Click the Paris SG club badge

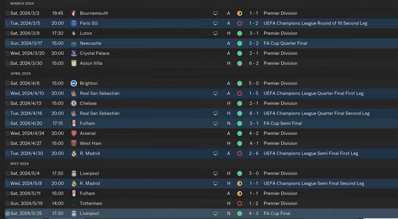(x=74, y=23)
